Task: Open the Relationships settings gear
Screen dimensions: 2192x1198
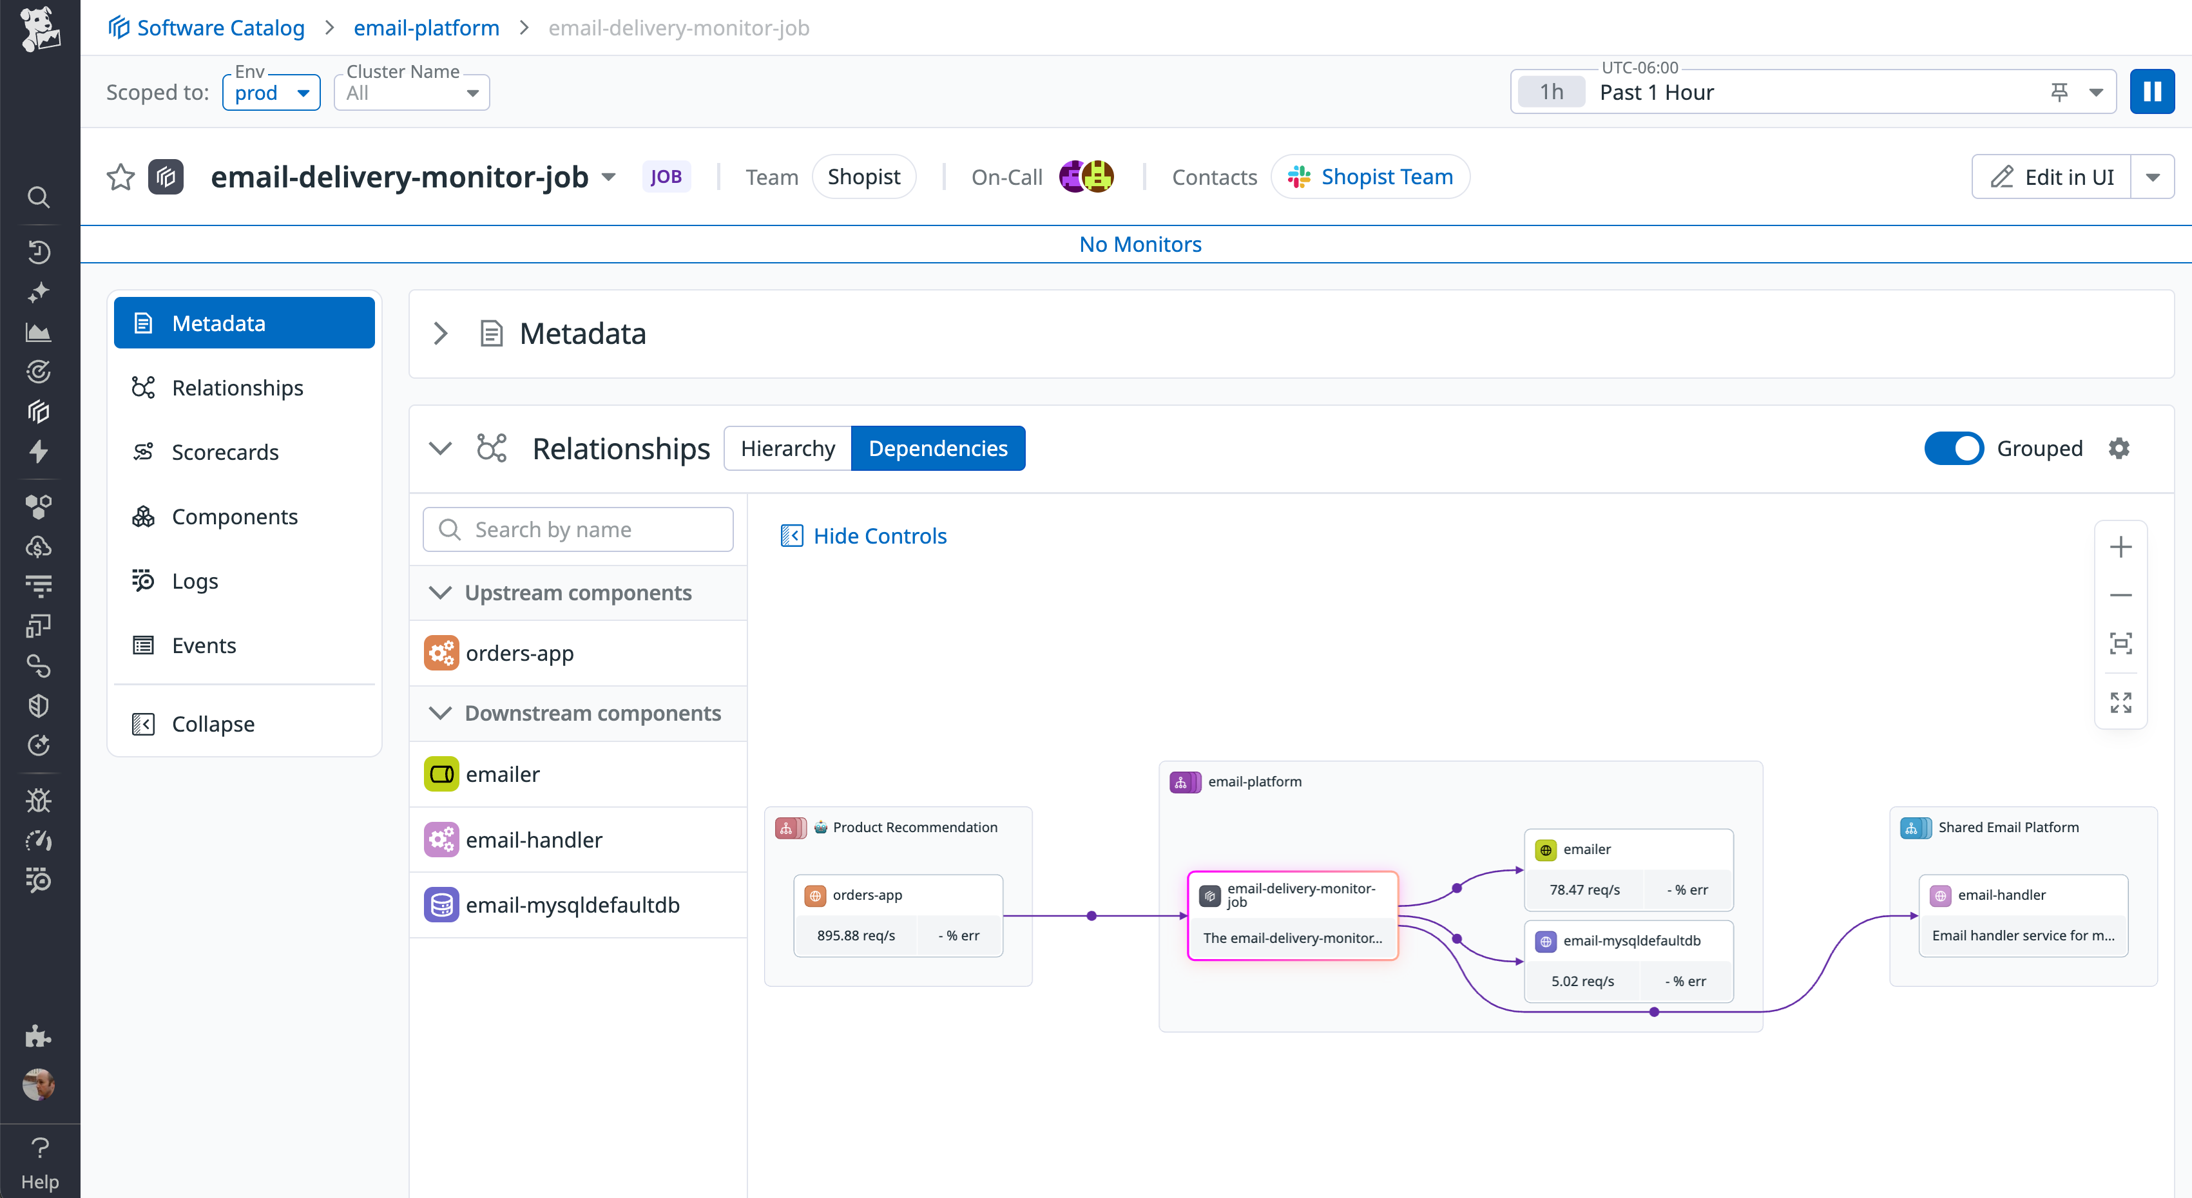Action: coord(2120,448)
